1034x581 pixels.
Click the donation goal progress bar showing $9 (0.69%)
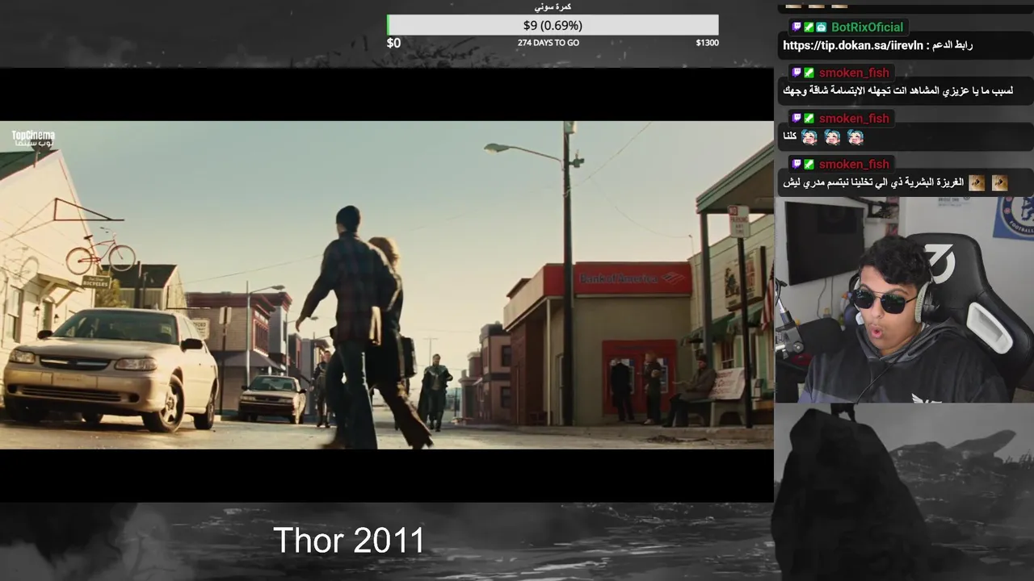click(553, 26)
